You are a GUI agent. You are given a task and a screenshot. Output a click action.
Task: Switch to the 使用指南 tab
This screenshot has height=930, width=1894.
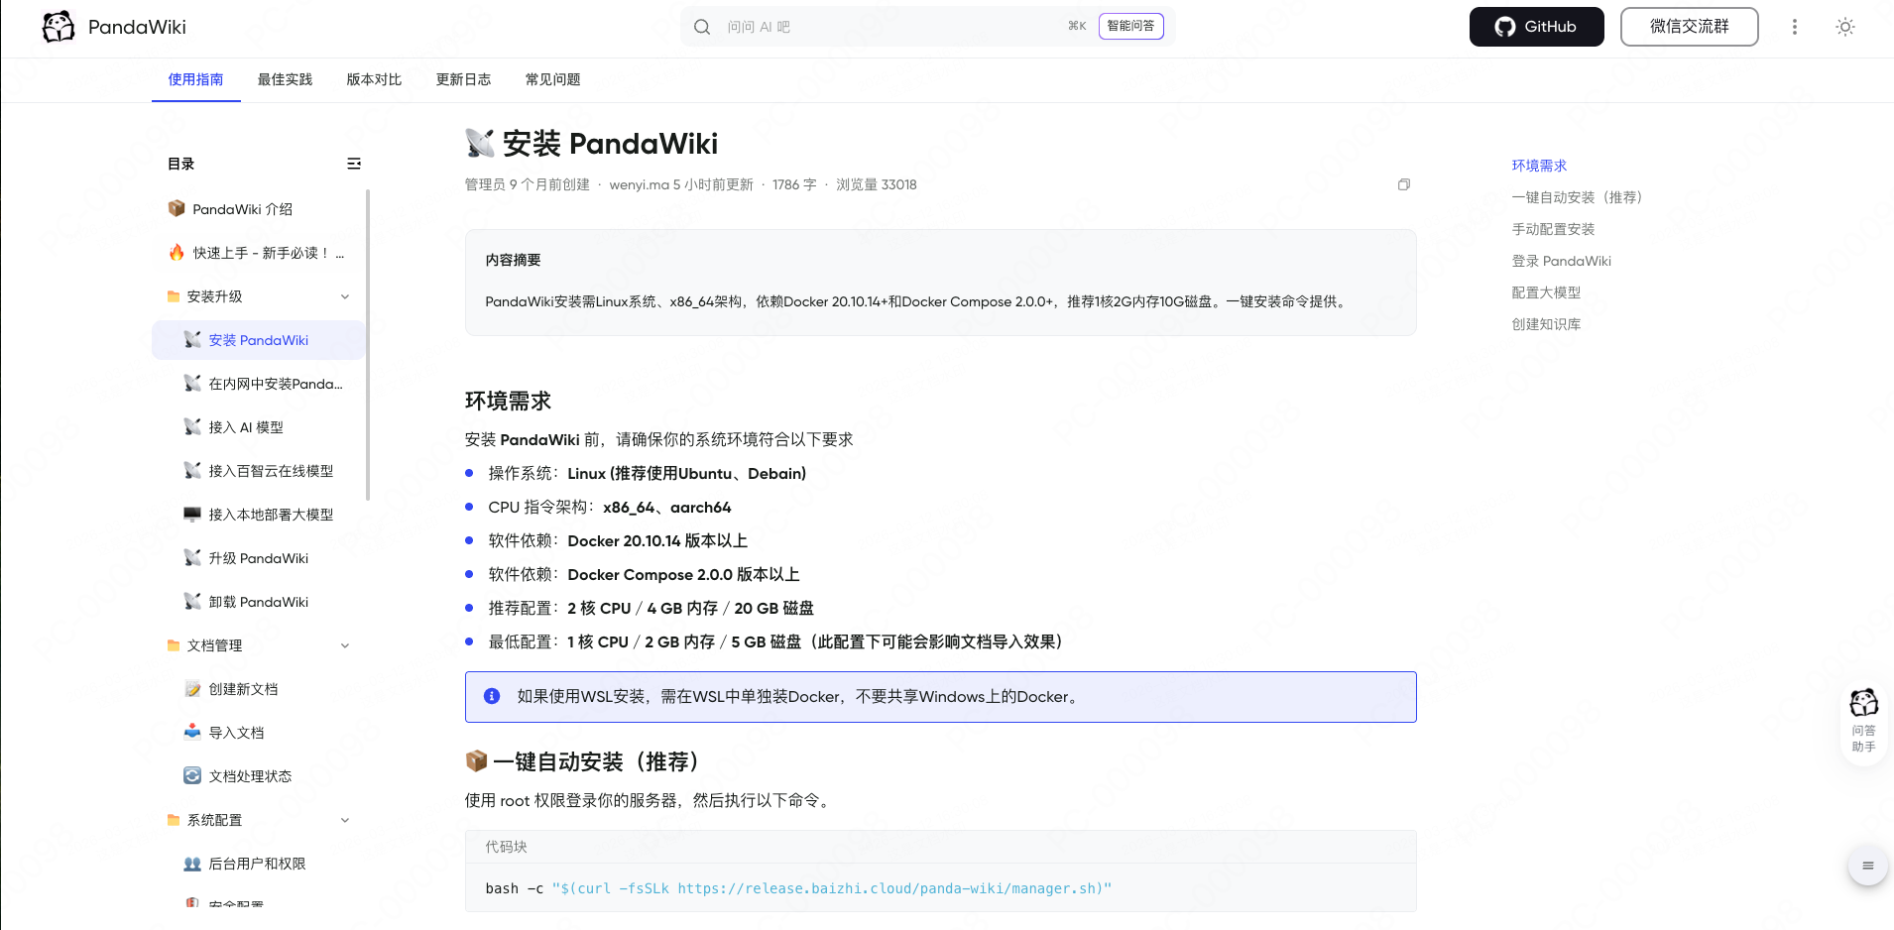(x=195, y=79)
